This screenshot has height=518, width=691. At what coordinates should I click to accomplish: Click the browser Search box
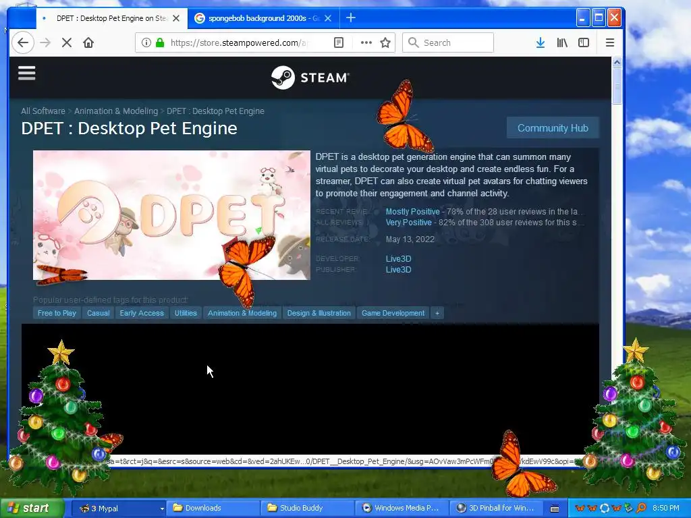[x=448, y=42]
